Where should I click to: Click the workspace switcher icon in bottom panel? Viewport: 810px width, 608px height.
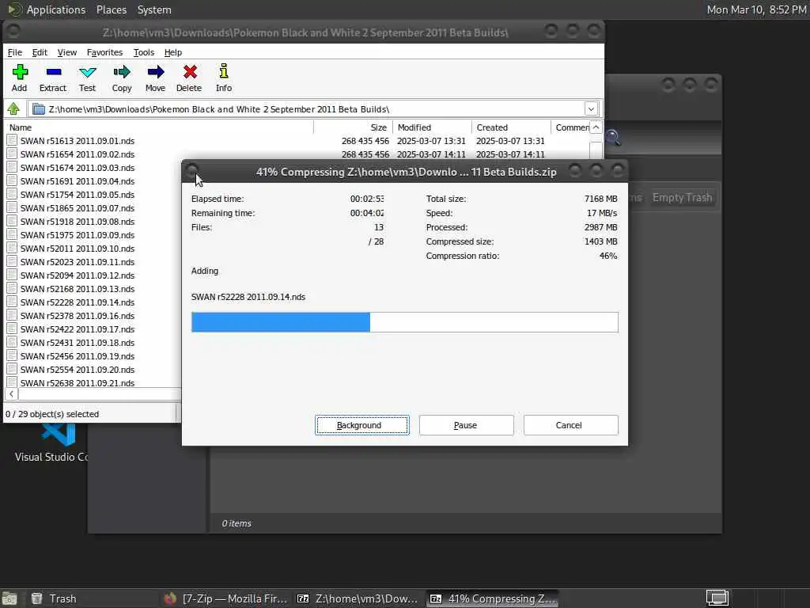pos(717,598)
